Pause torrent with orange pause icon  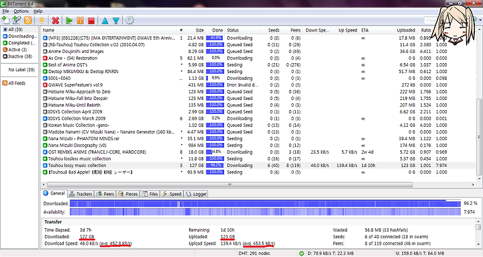pos(80,20)
